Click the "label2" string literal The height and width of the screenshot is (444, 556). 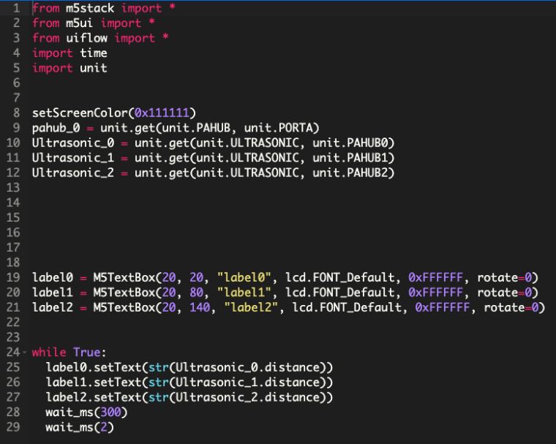(x=251, y=307)
